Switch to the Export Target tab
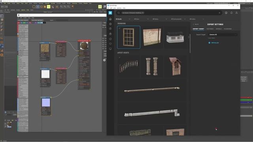The width and height of the screenshot is (253, 142). 198,29
